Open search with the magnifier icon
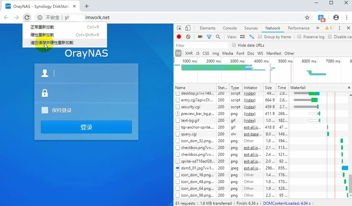This screenshot has width=352, height=206. pos(218,37)
